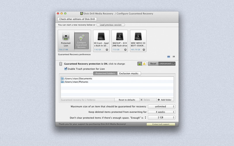The image size is (234, 146).
Task: Click the red close window button
Action: click(x=58, y=13)
